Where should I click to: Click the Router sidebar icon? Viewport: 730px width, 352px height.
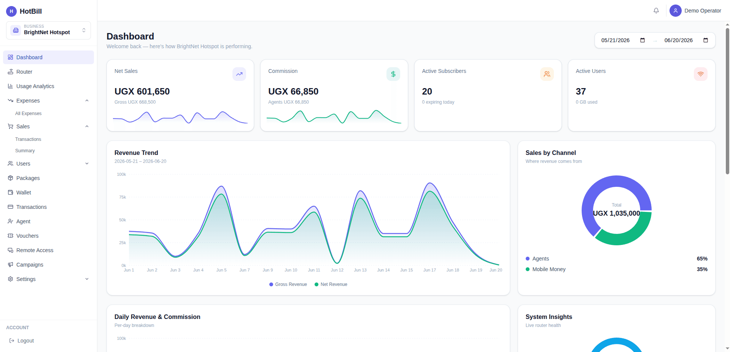pos(10,72)
